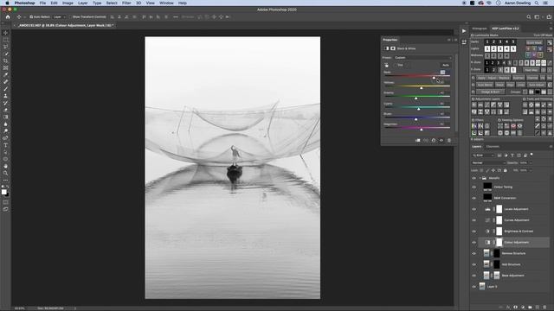Image resolution: width=554 pixels, height=311 pixels.
Task: Delete adjustment layer via Properties trash icon
Action: [449, 140]
